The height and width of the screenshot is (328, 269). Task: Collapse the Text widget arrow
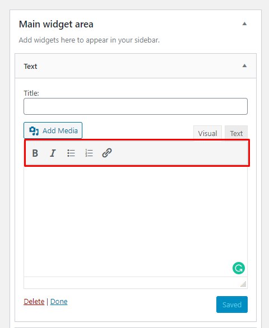(244, 65)
